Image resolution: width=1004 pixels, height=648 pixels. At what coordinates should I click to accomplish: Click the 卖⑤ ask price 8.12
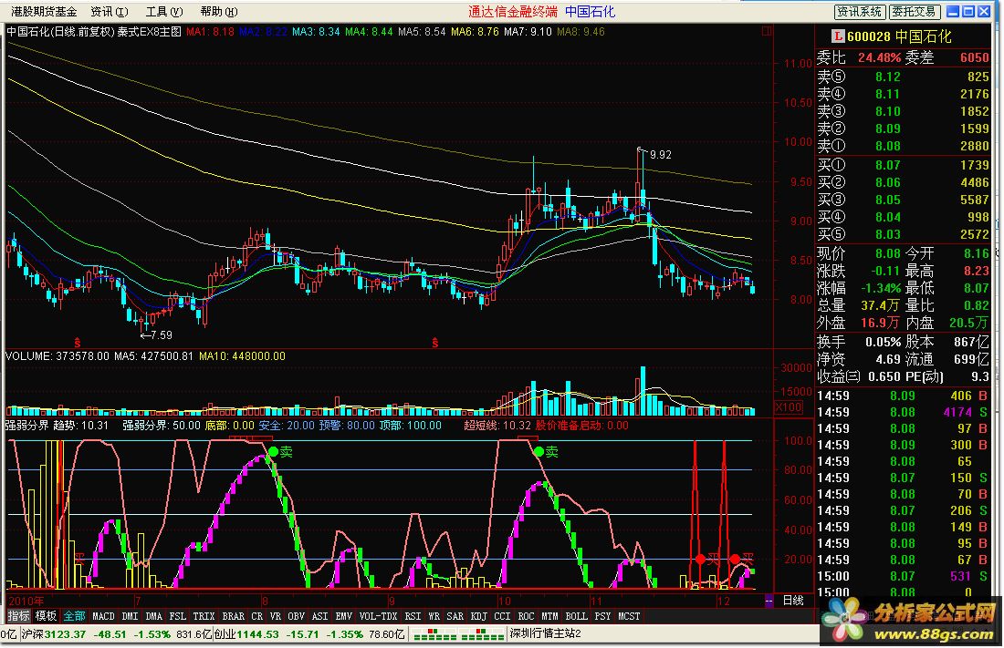888,77
